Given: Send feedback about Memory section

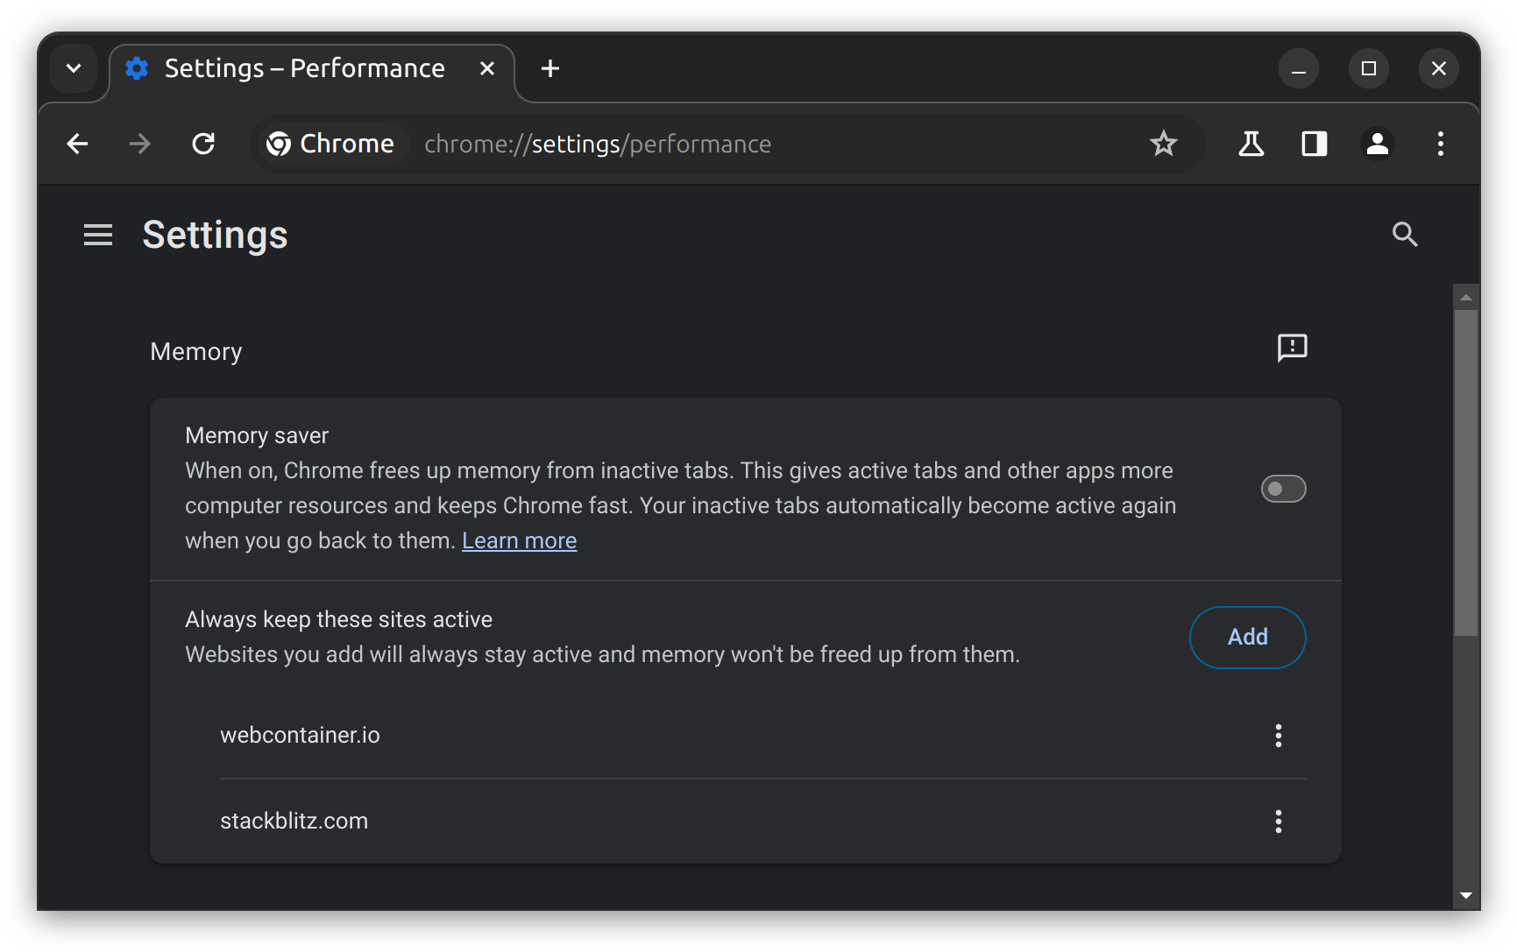Looking at the screenshot, I should pos(1292,348).
